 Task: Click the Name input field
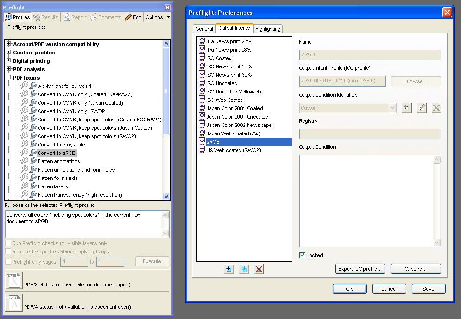(x=370, y=55)
